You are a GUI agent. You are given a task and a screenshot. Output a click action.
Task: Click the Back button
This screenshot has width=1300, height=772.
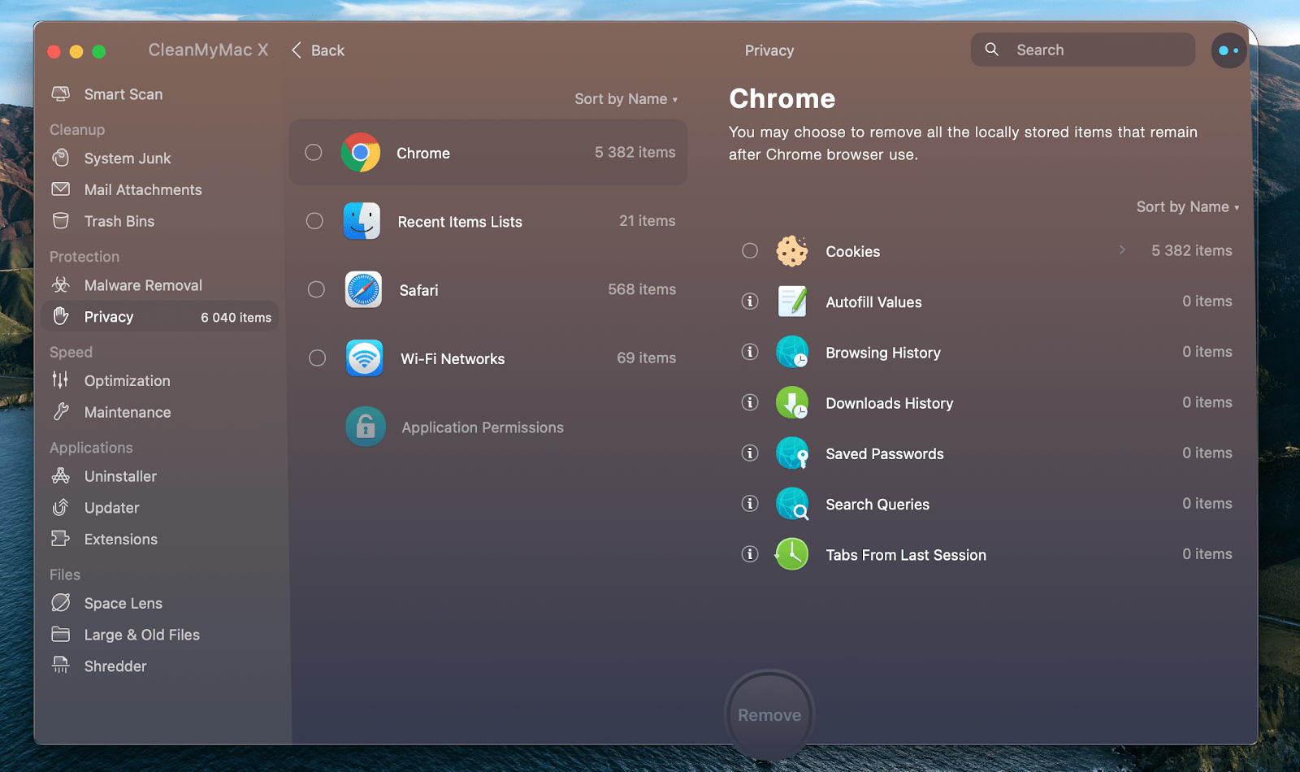318,50
